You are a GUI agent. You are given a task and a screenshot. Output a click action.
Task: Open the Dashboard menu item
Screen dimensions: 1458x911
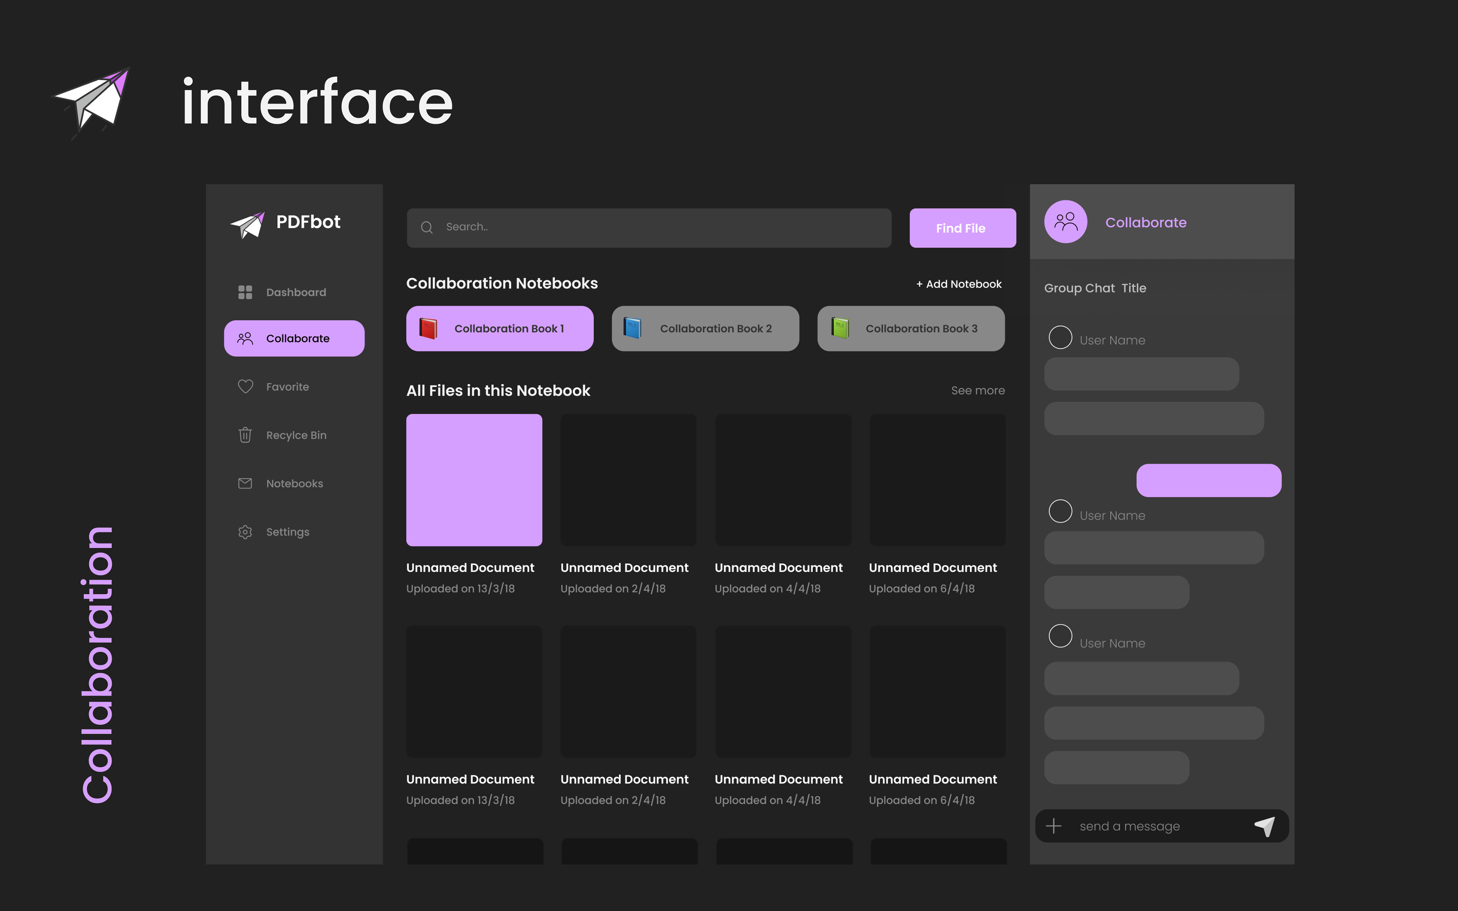click(x=294, y=292)
